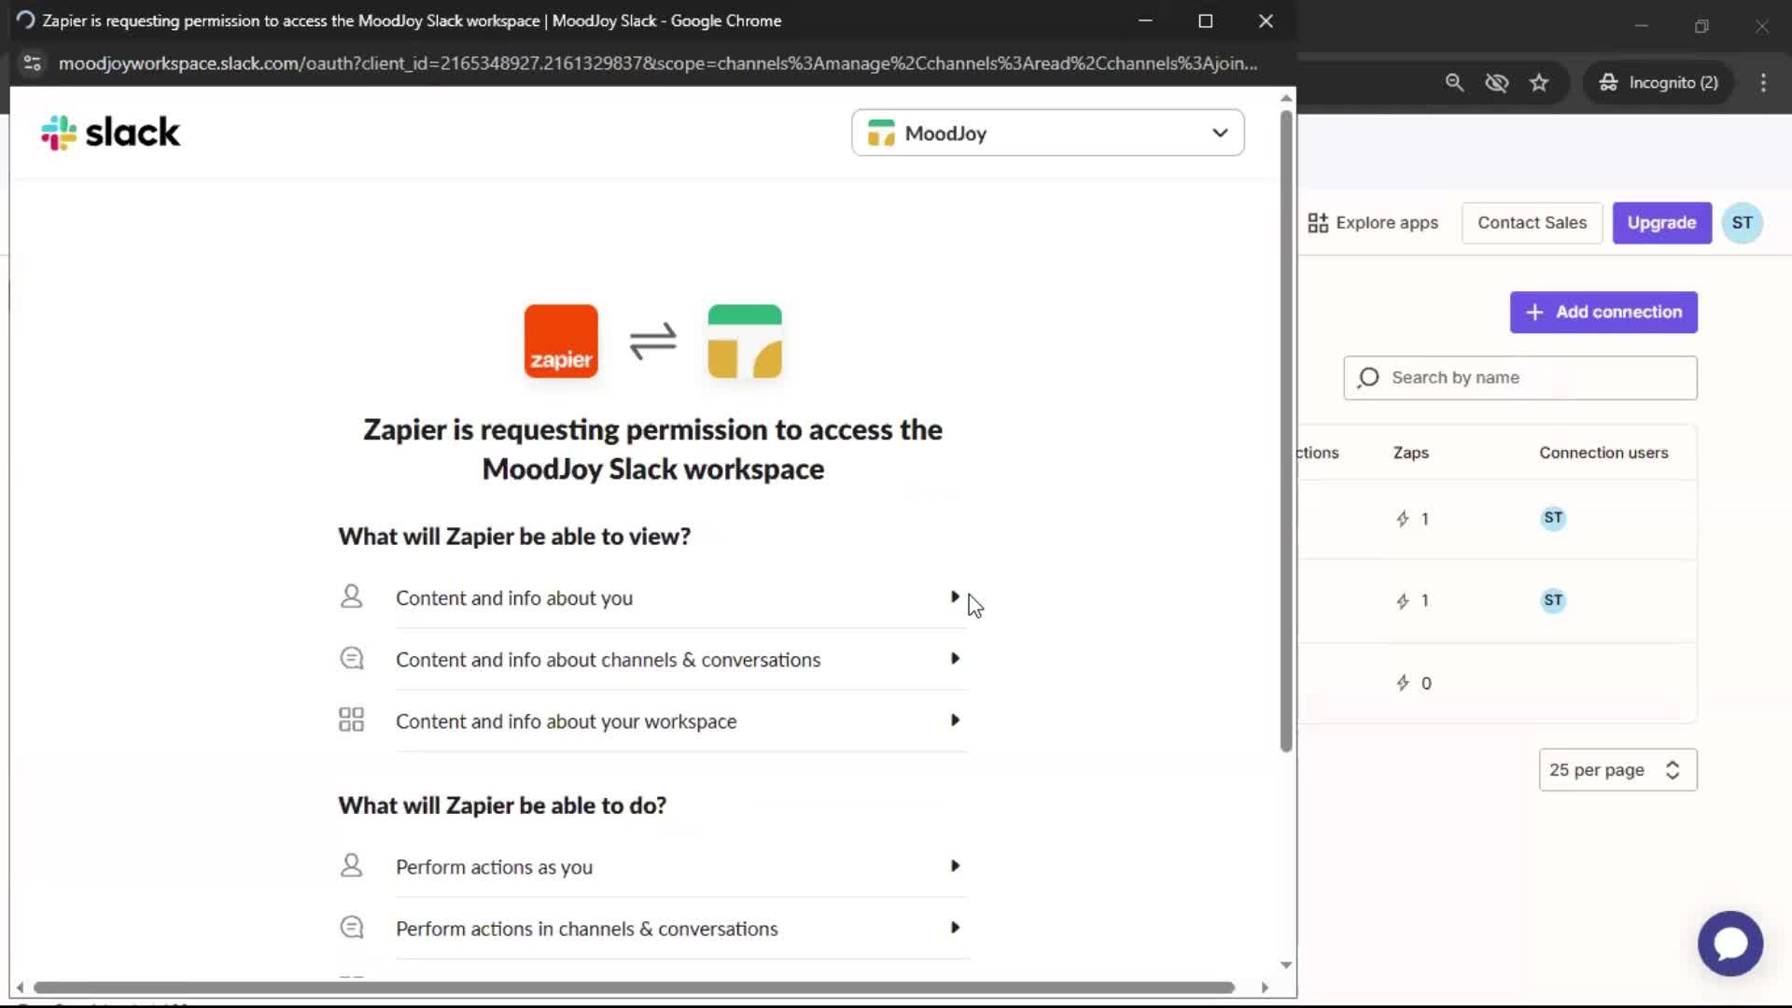This screenshot has height=1008, width=1792.
Task: Click the scroll right arrow of the popup
Action: (x=1265, y=987)
